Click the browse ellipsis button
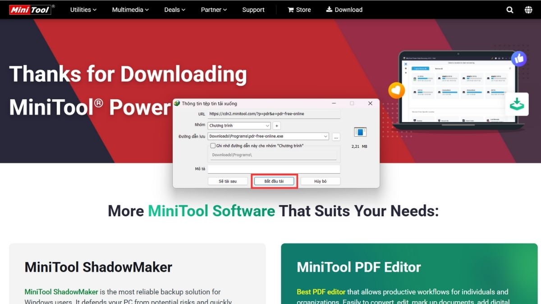541x304 pixels. [x=336, y=136]
